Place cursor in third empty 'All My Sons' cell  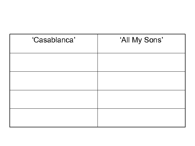[x=141, y=99]
